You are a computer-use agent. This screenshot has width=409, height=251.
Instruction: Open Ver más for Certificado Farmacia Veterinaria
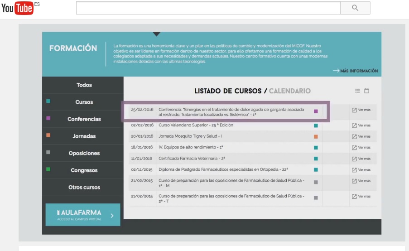[361, 159]
